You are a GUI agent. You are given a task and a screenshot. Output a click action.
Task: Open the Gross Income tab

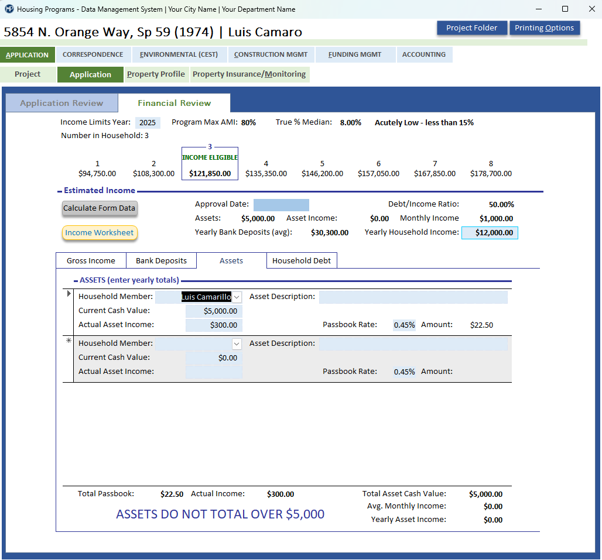click(91, 260)
